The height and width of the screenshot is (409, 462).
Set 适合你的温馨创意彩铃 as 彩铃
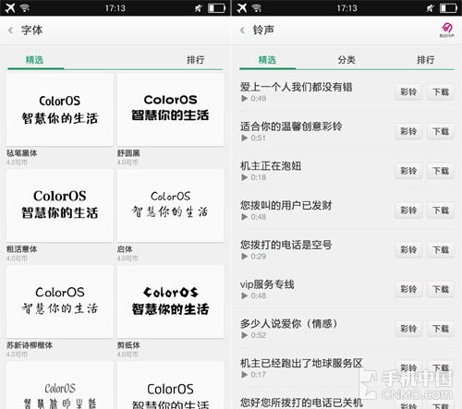point(408,131)
